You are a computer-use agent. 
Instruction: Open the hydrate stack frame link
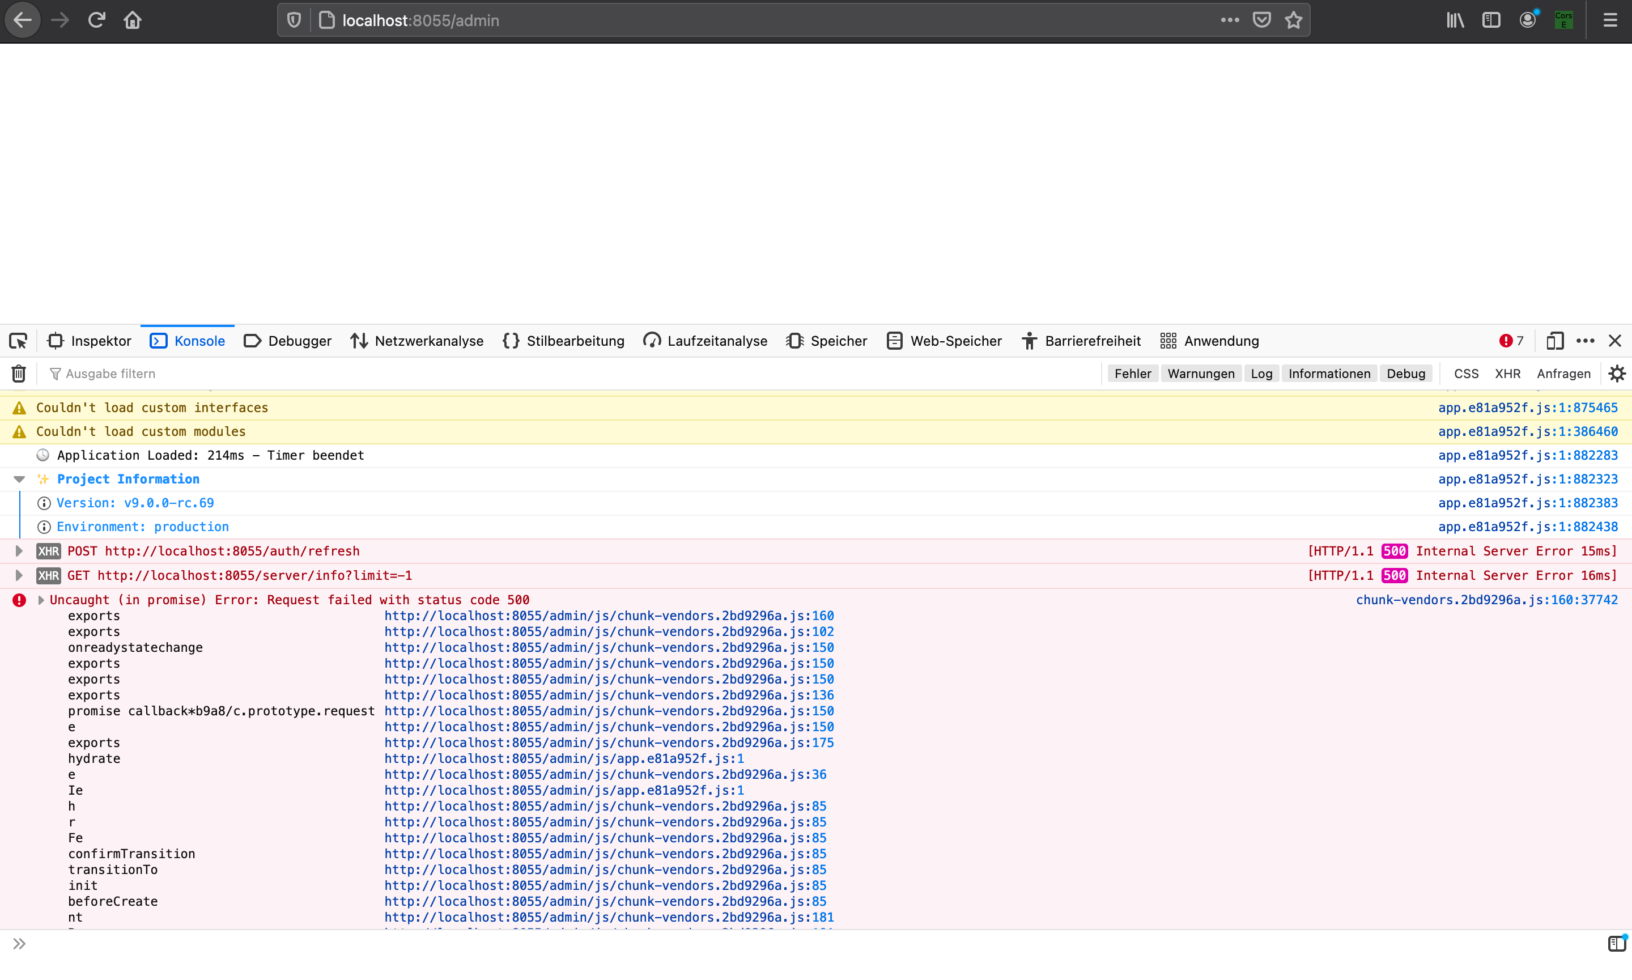564,759
